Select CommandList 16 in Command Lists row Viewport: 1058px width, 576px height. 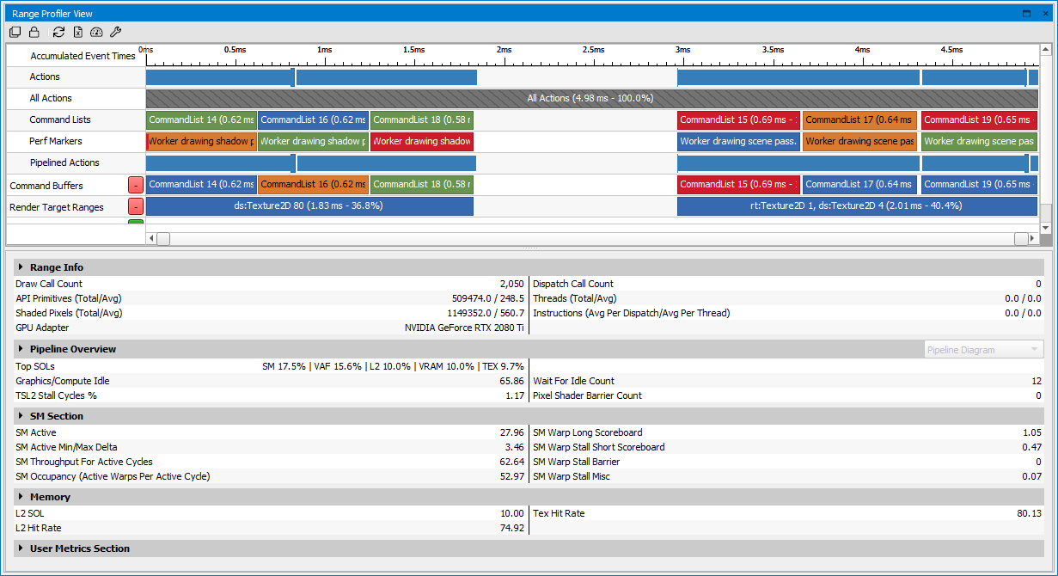[x=313, y=119]
